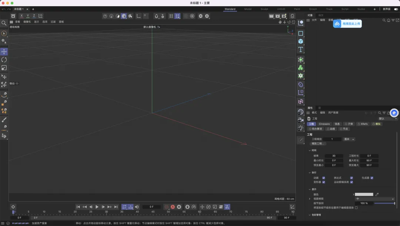400x226 pixels.
Task: Switch to the Model layout tab
Action: [248, 9]
